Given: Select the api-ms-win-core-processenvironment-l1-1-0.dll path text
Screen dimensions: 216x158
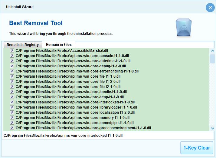Looking at the screenshot, I should [x=83, y=128].
